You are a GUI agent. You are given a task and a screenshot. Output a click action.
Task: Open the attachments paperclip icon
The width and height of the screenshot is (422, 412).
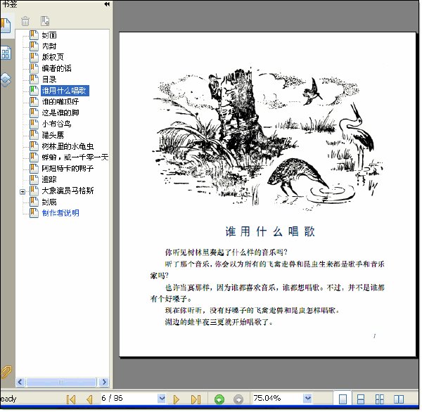6,373
